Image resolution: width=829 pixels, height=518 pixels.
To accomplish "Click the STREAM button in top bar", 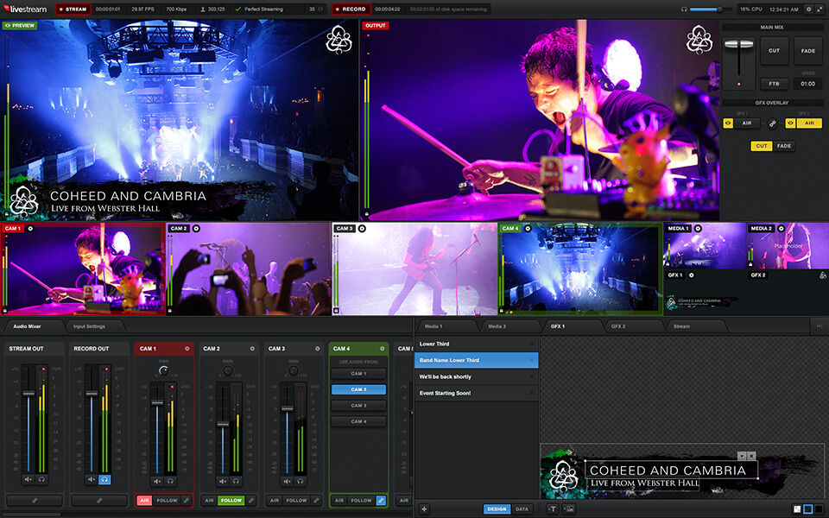I will click(x=73, y=9).
